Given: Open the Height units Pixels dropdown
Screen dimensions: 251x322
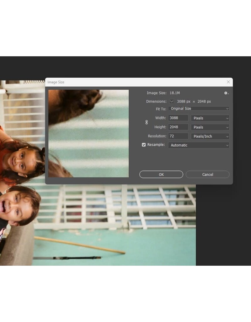Looking at the screenshot, I should coord(210,127).
